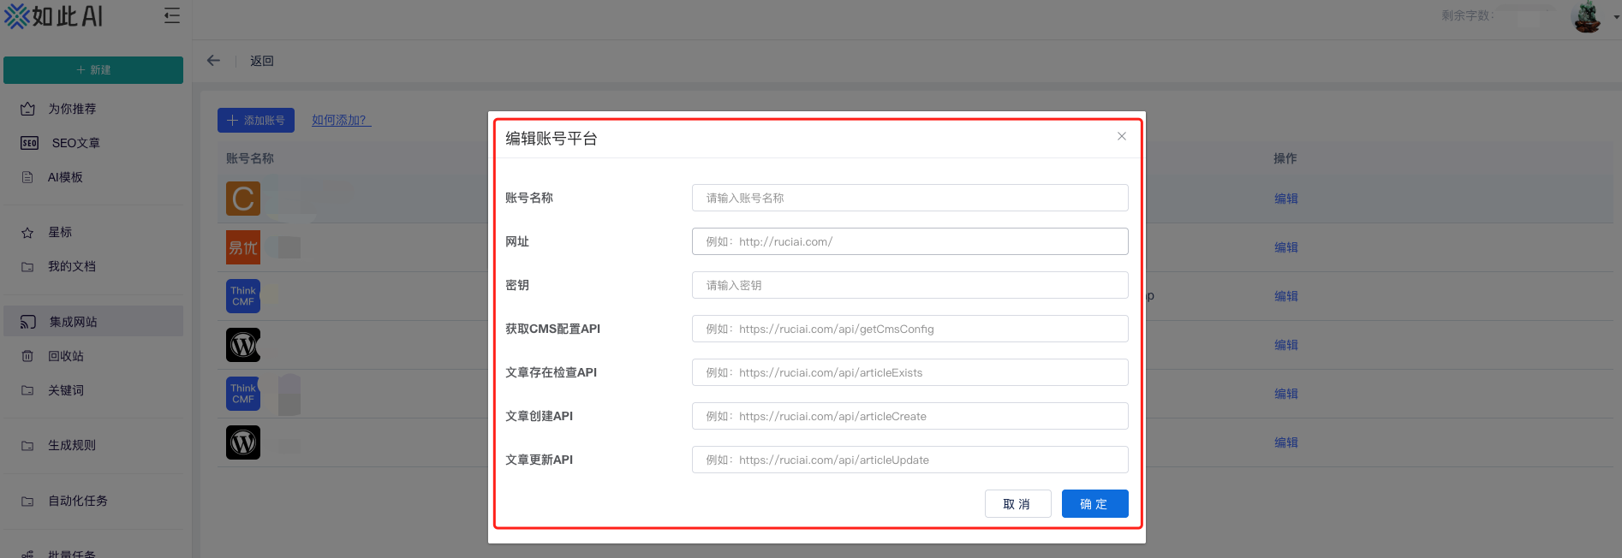Click the second ThinkCMF platform icon

(243, 394)
